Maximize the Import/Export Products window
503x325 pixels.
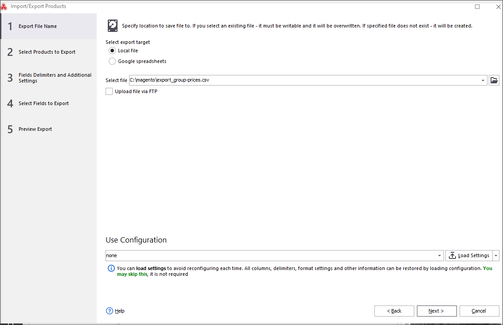[x=477, y=6]
